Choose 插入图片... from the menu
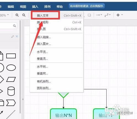This screenshot has height=119, width=137. point(57,44)
